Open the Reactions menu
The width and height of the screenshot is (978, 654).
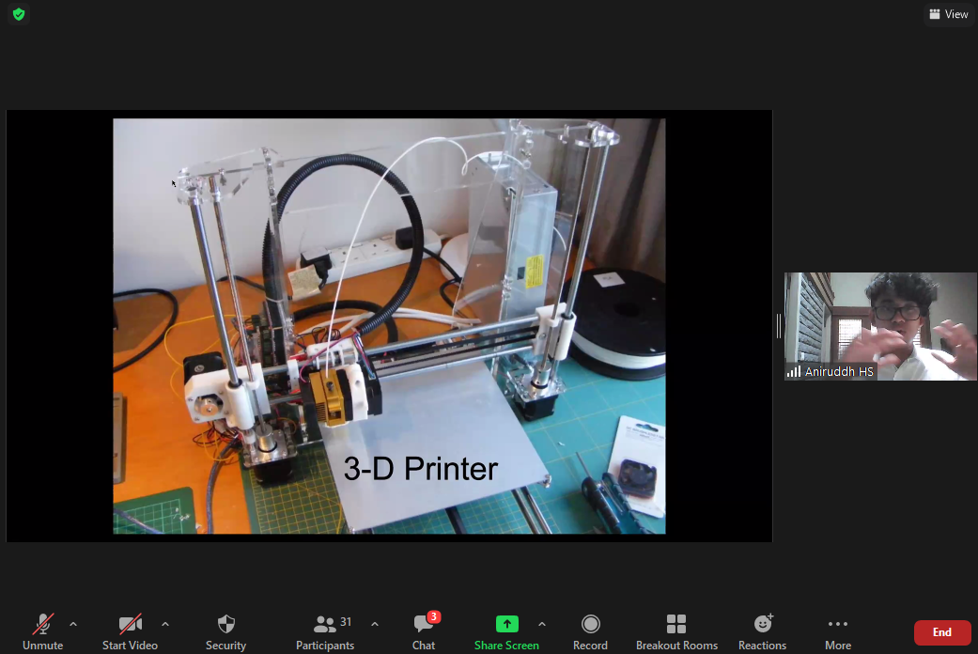tap(762, 631)
